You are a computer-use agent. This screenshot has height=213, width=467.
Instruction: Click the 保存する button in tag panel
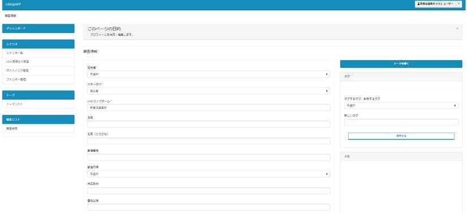(x=401, y=136)
